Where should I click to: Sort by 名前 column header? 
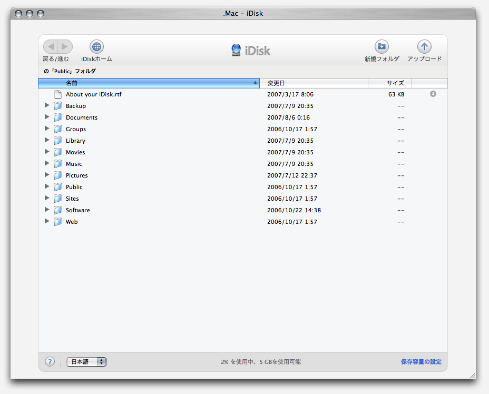[149, 83]
